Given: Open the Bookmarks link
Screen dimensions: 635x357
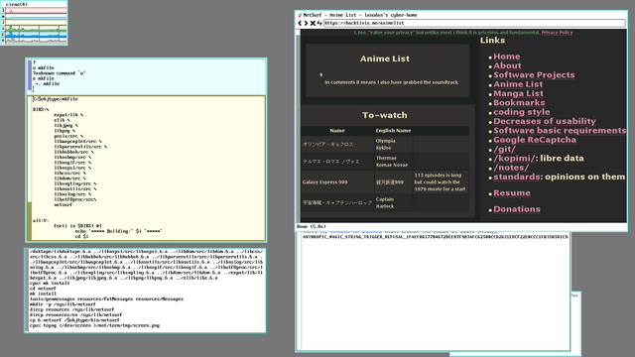Looking at the screenshot, I should [519, 103].
